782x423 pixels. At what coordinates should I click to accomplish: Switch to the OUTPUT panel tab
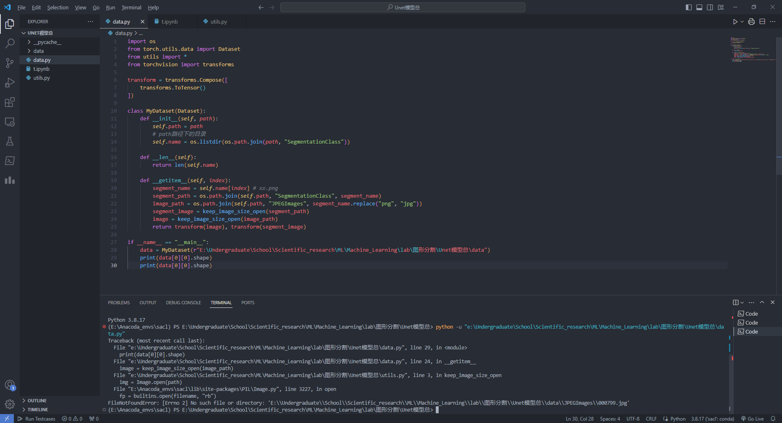[x=148, y=303]
